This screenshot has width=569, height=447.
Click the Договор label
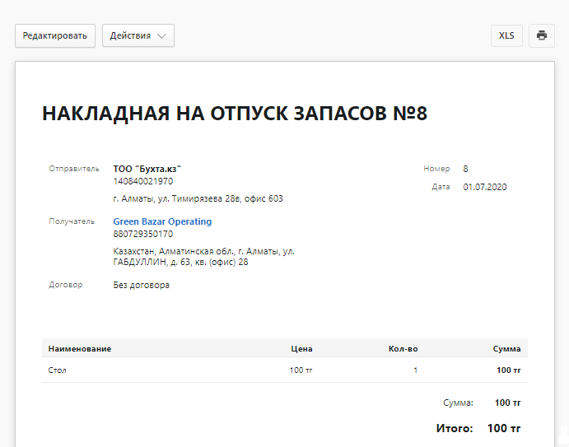65,285
